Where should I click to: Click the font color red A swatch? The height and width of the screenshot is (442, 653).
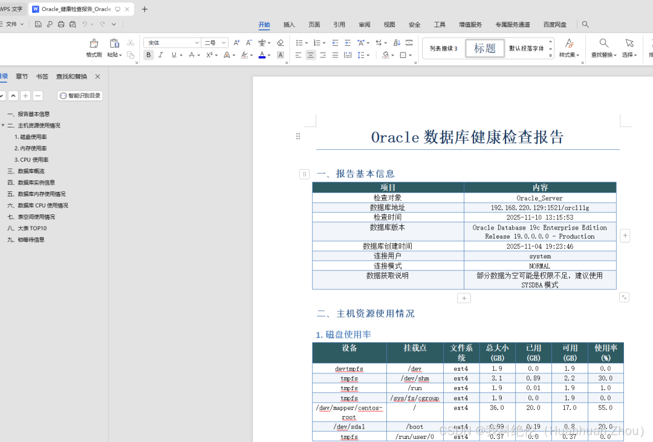(262, 55)
